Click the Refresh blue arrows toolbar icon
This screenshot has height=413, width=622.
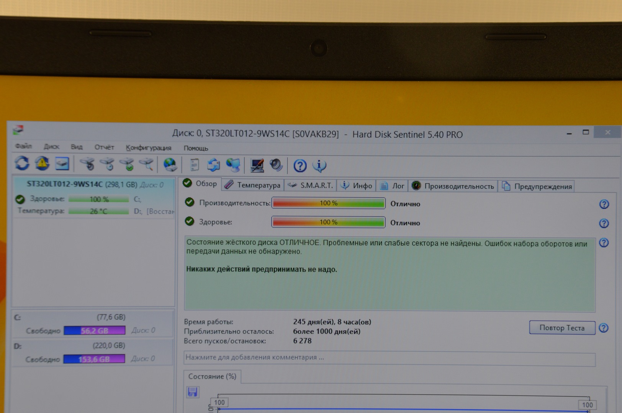[x=22, y=163]
